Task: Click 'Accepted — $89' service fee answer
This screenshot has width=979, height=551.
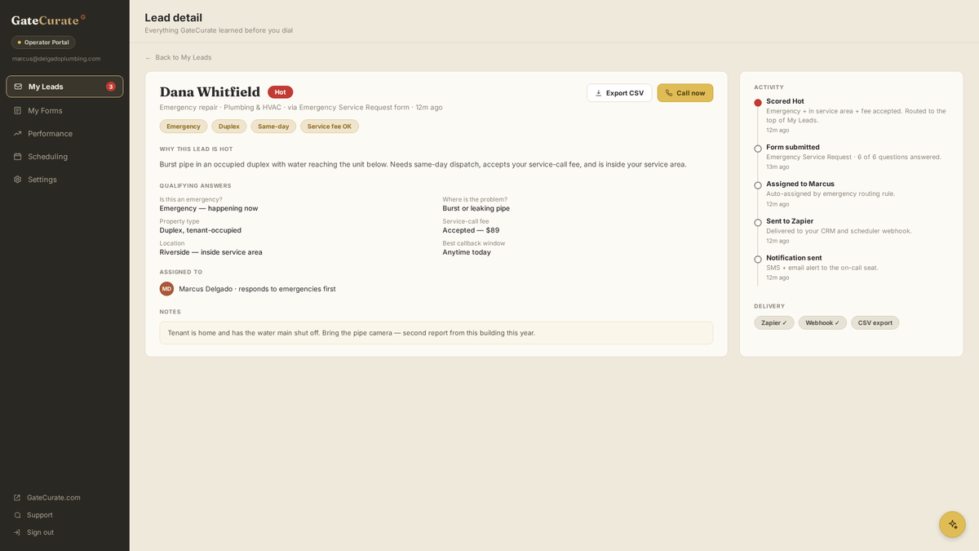Action: [471, 230]
